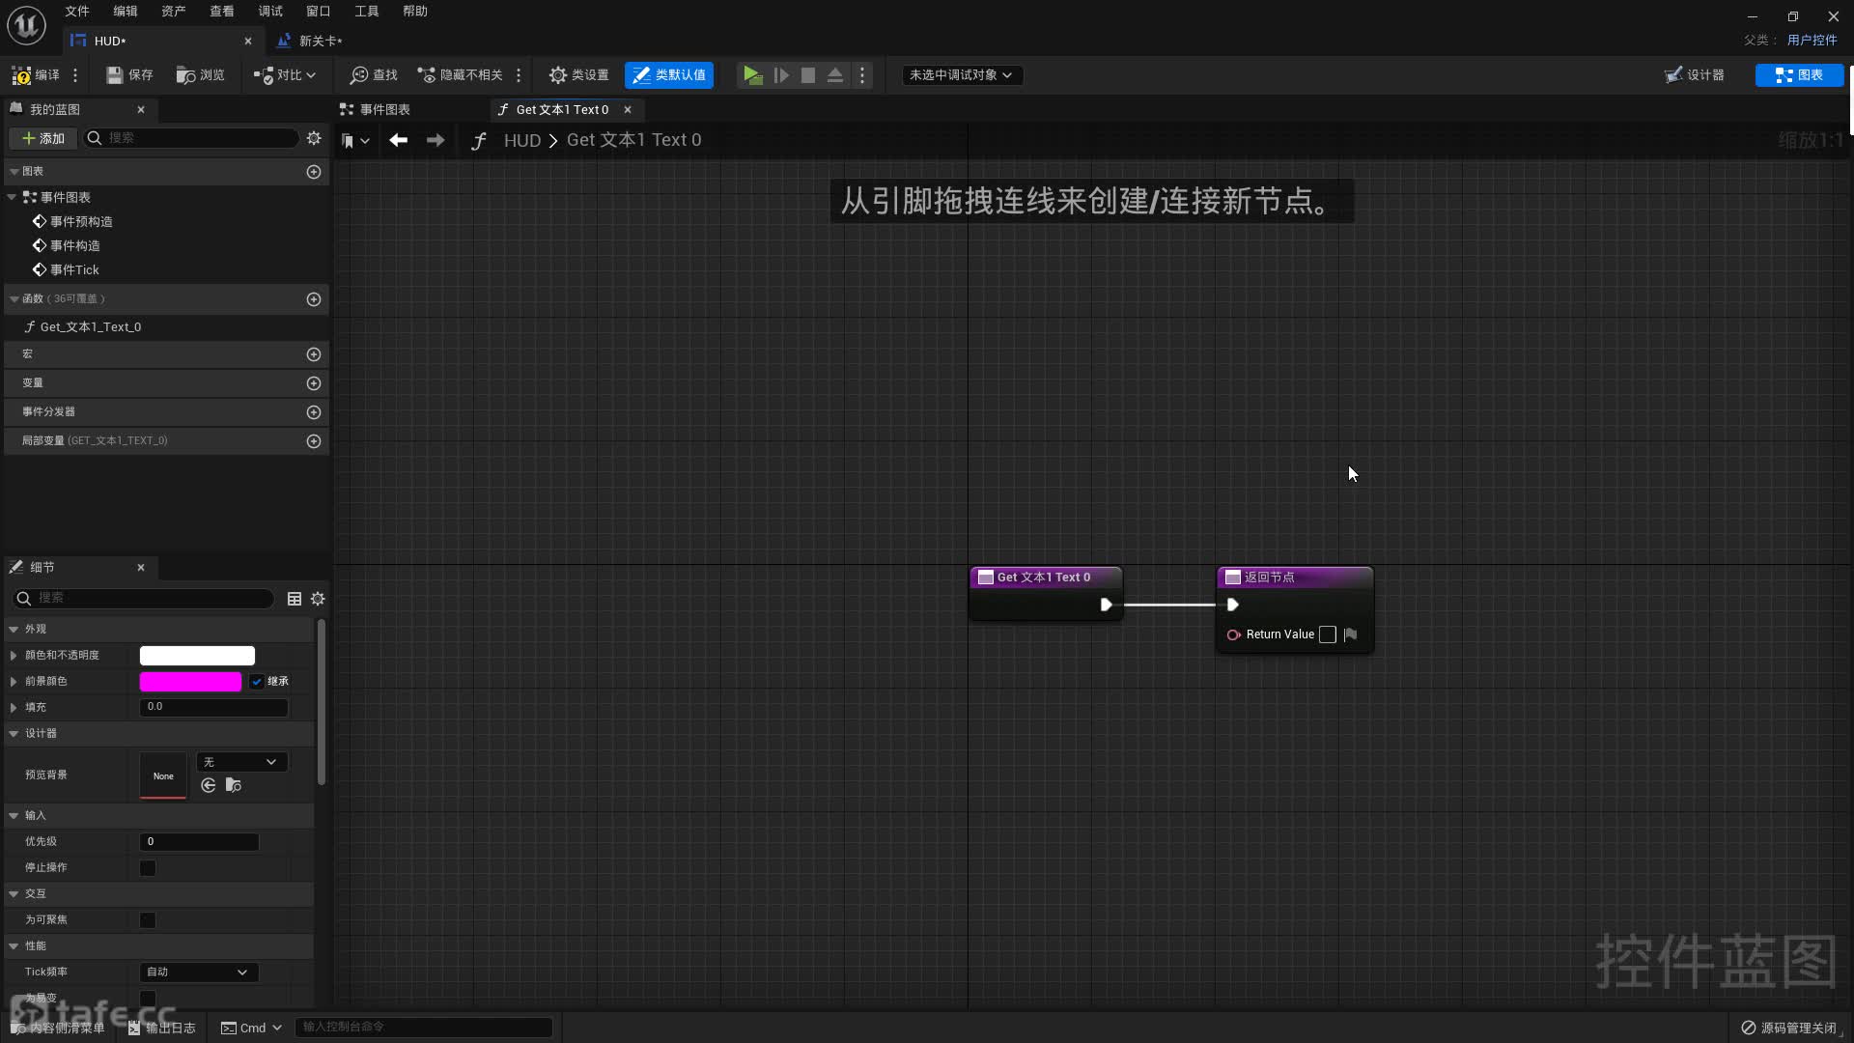Use selected asset for 预览背景 (arrow icon)
Screen dimensions: 1854x1043
(209, 785)
